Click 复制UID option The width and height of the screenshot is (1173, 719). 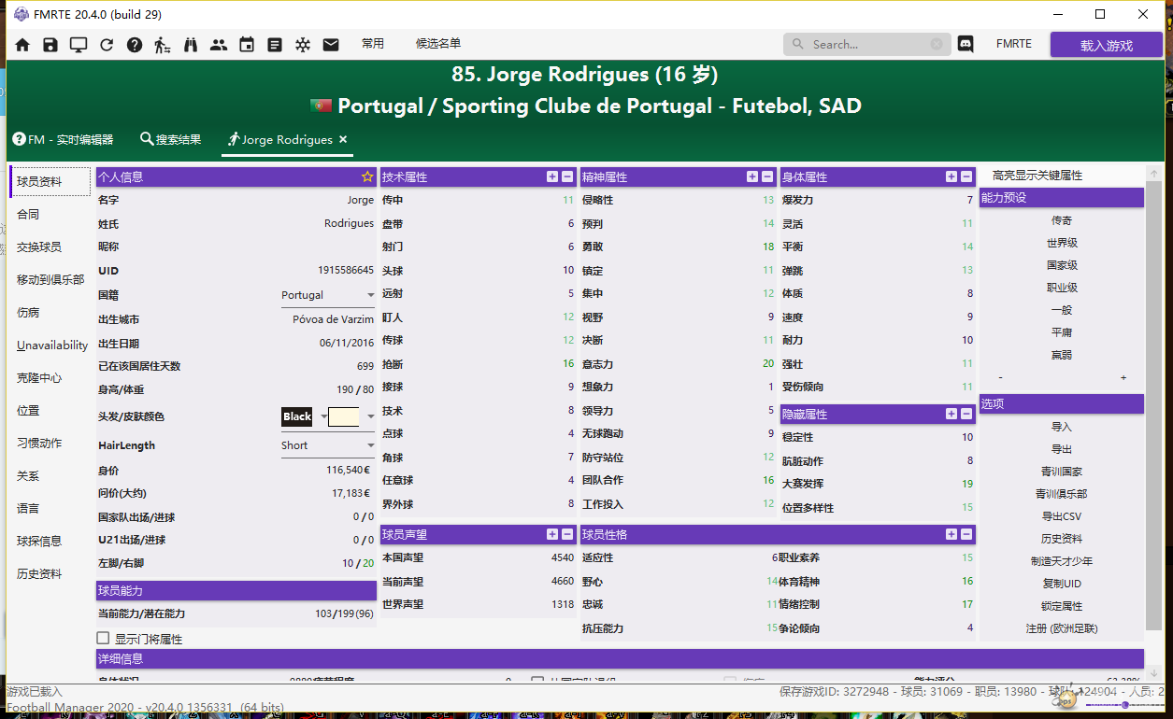coord(1062,584)
